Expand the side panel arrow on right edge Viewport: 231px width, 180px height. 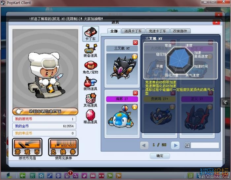click(x=225, y=102)
